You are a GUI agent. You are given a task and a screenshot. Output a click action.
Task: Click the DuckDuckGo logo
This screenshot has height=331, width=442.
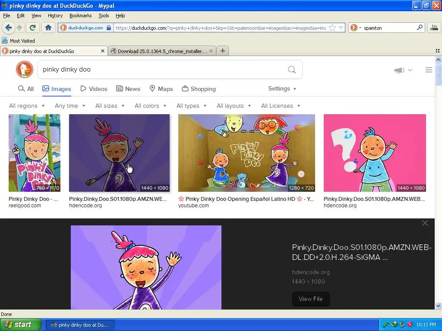(x=25, y=69)
